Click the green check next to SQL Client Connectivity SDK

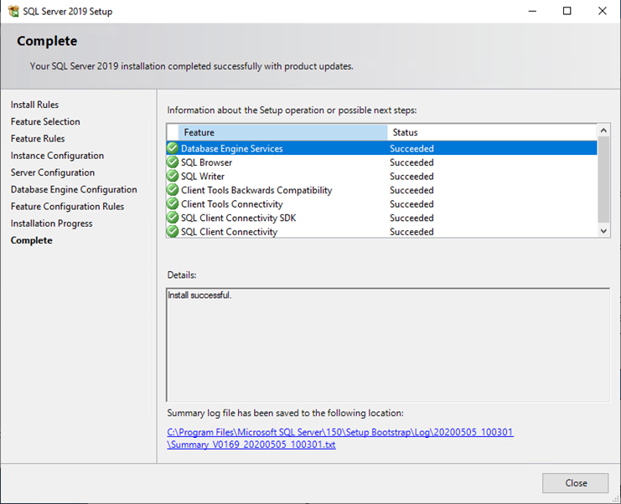pyautogui.click(x=173, y=217)
